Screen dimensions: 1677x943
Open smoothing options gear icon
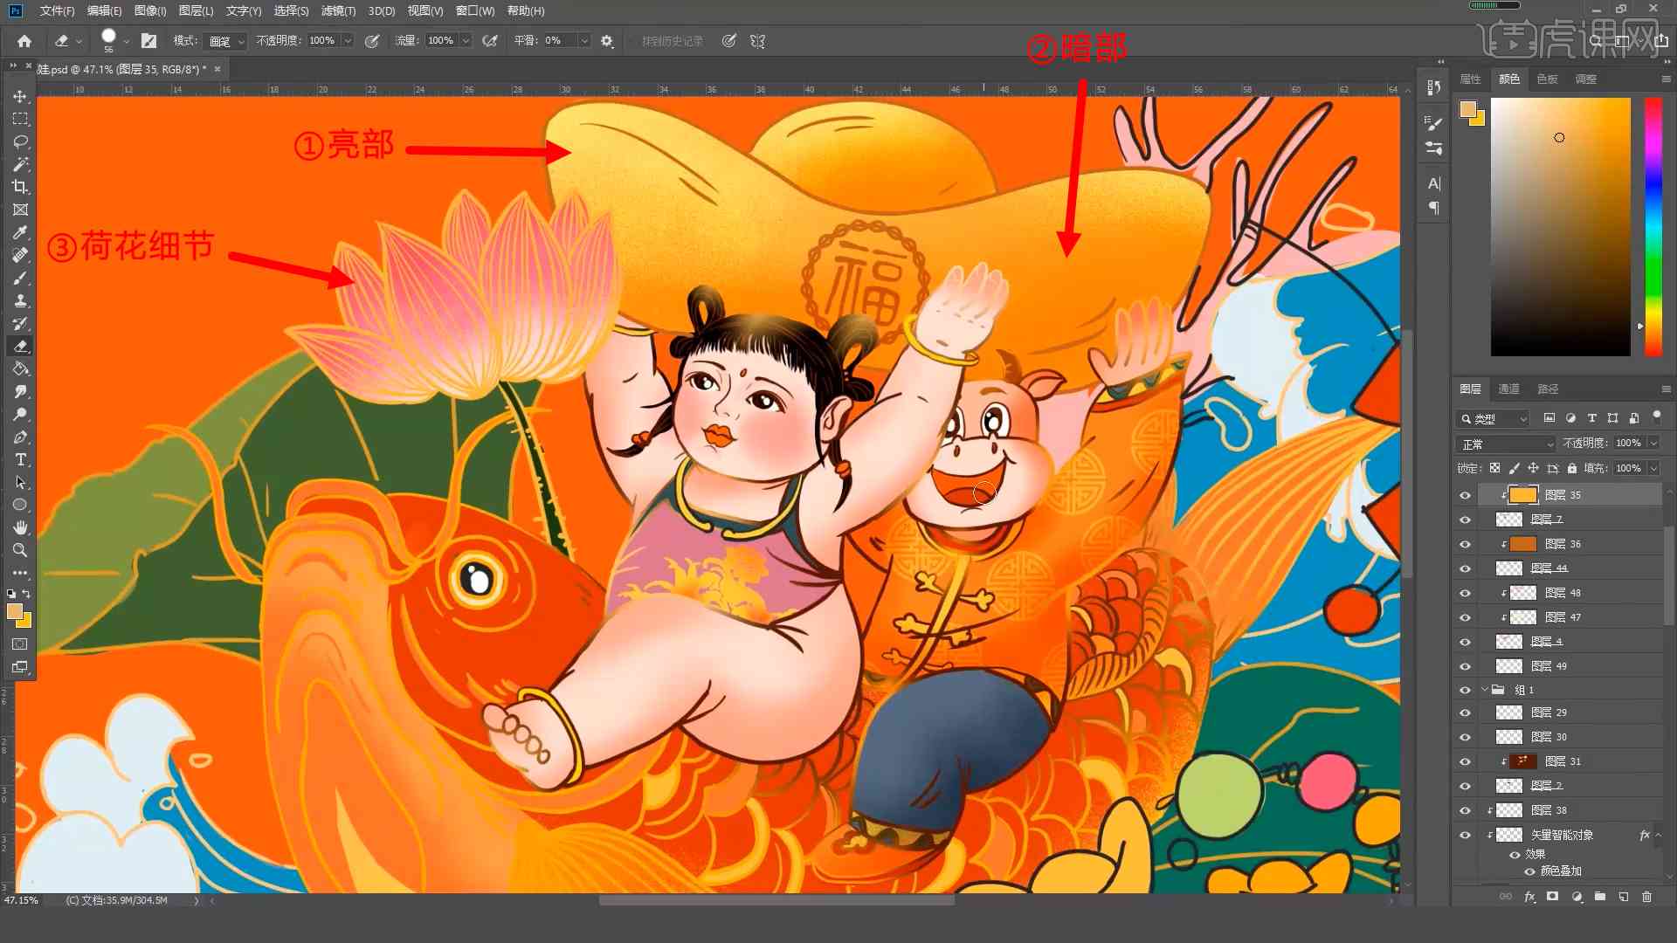point(607,41)
